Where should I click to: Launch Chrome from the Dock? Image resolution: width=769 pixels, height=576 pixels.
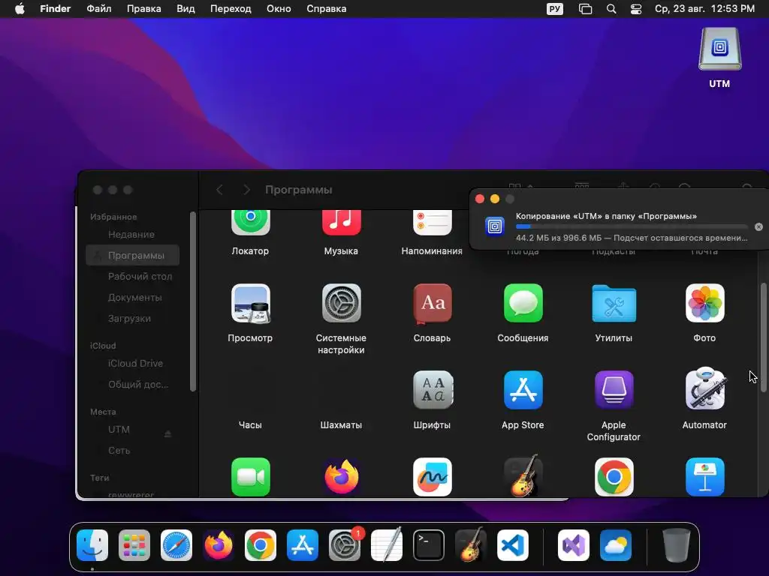click(261, 545)
